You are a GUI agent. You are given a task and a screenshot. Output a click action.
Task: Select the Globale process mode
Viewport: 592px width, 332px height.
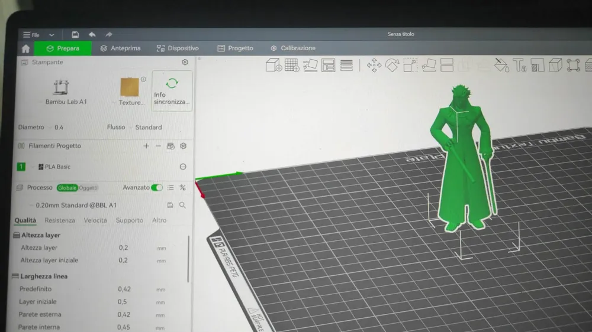(67, 188)
